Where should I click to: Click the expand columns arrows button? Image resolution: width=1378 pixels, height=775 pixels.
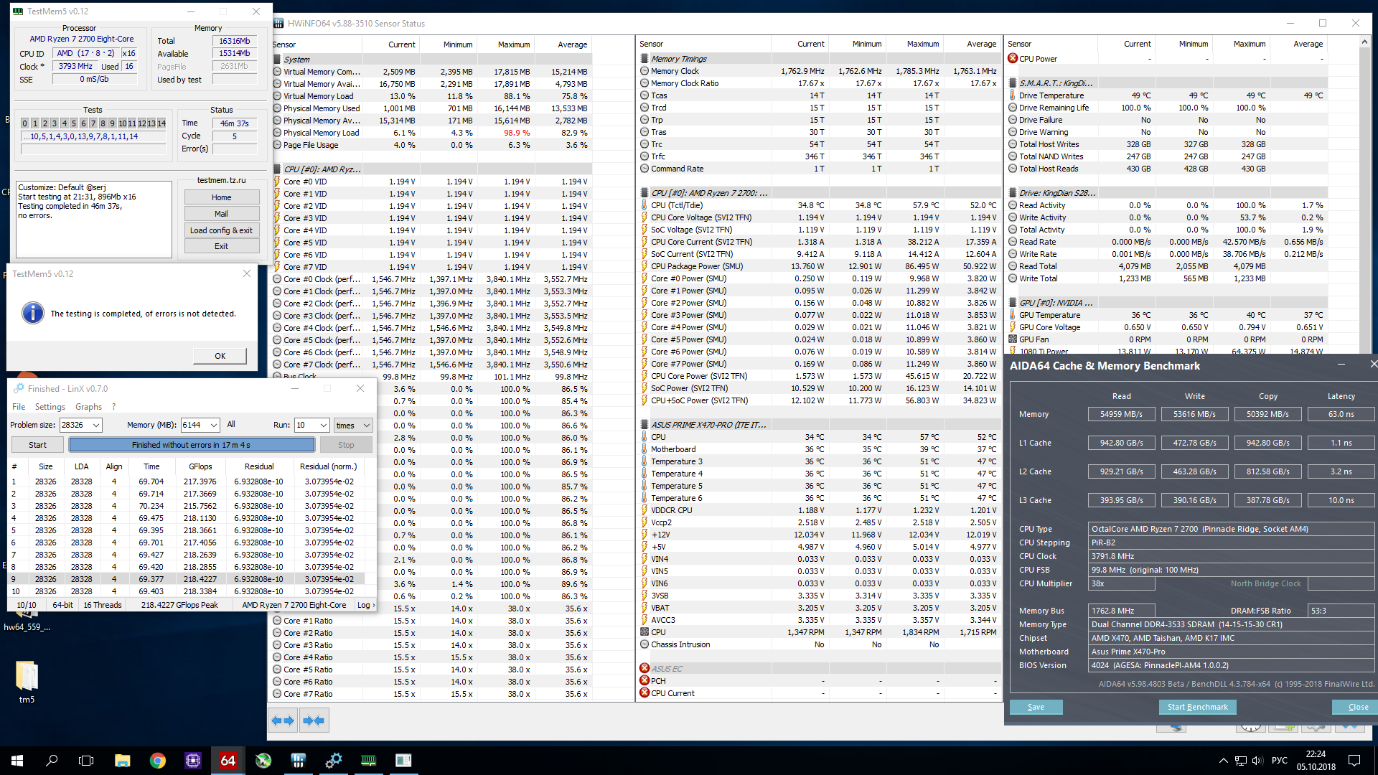pyautogui.click(x=283, y=720)
